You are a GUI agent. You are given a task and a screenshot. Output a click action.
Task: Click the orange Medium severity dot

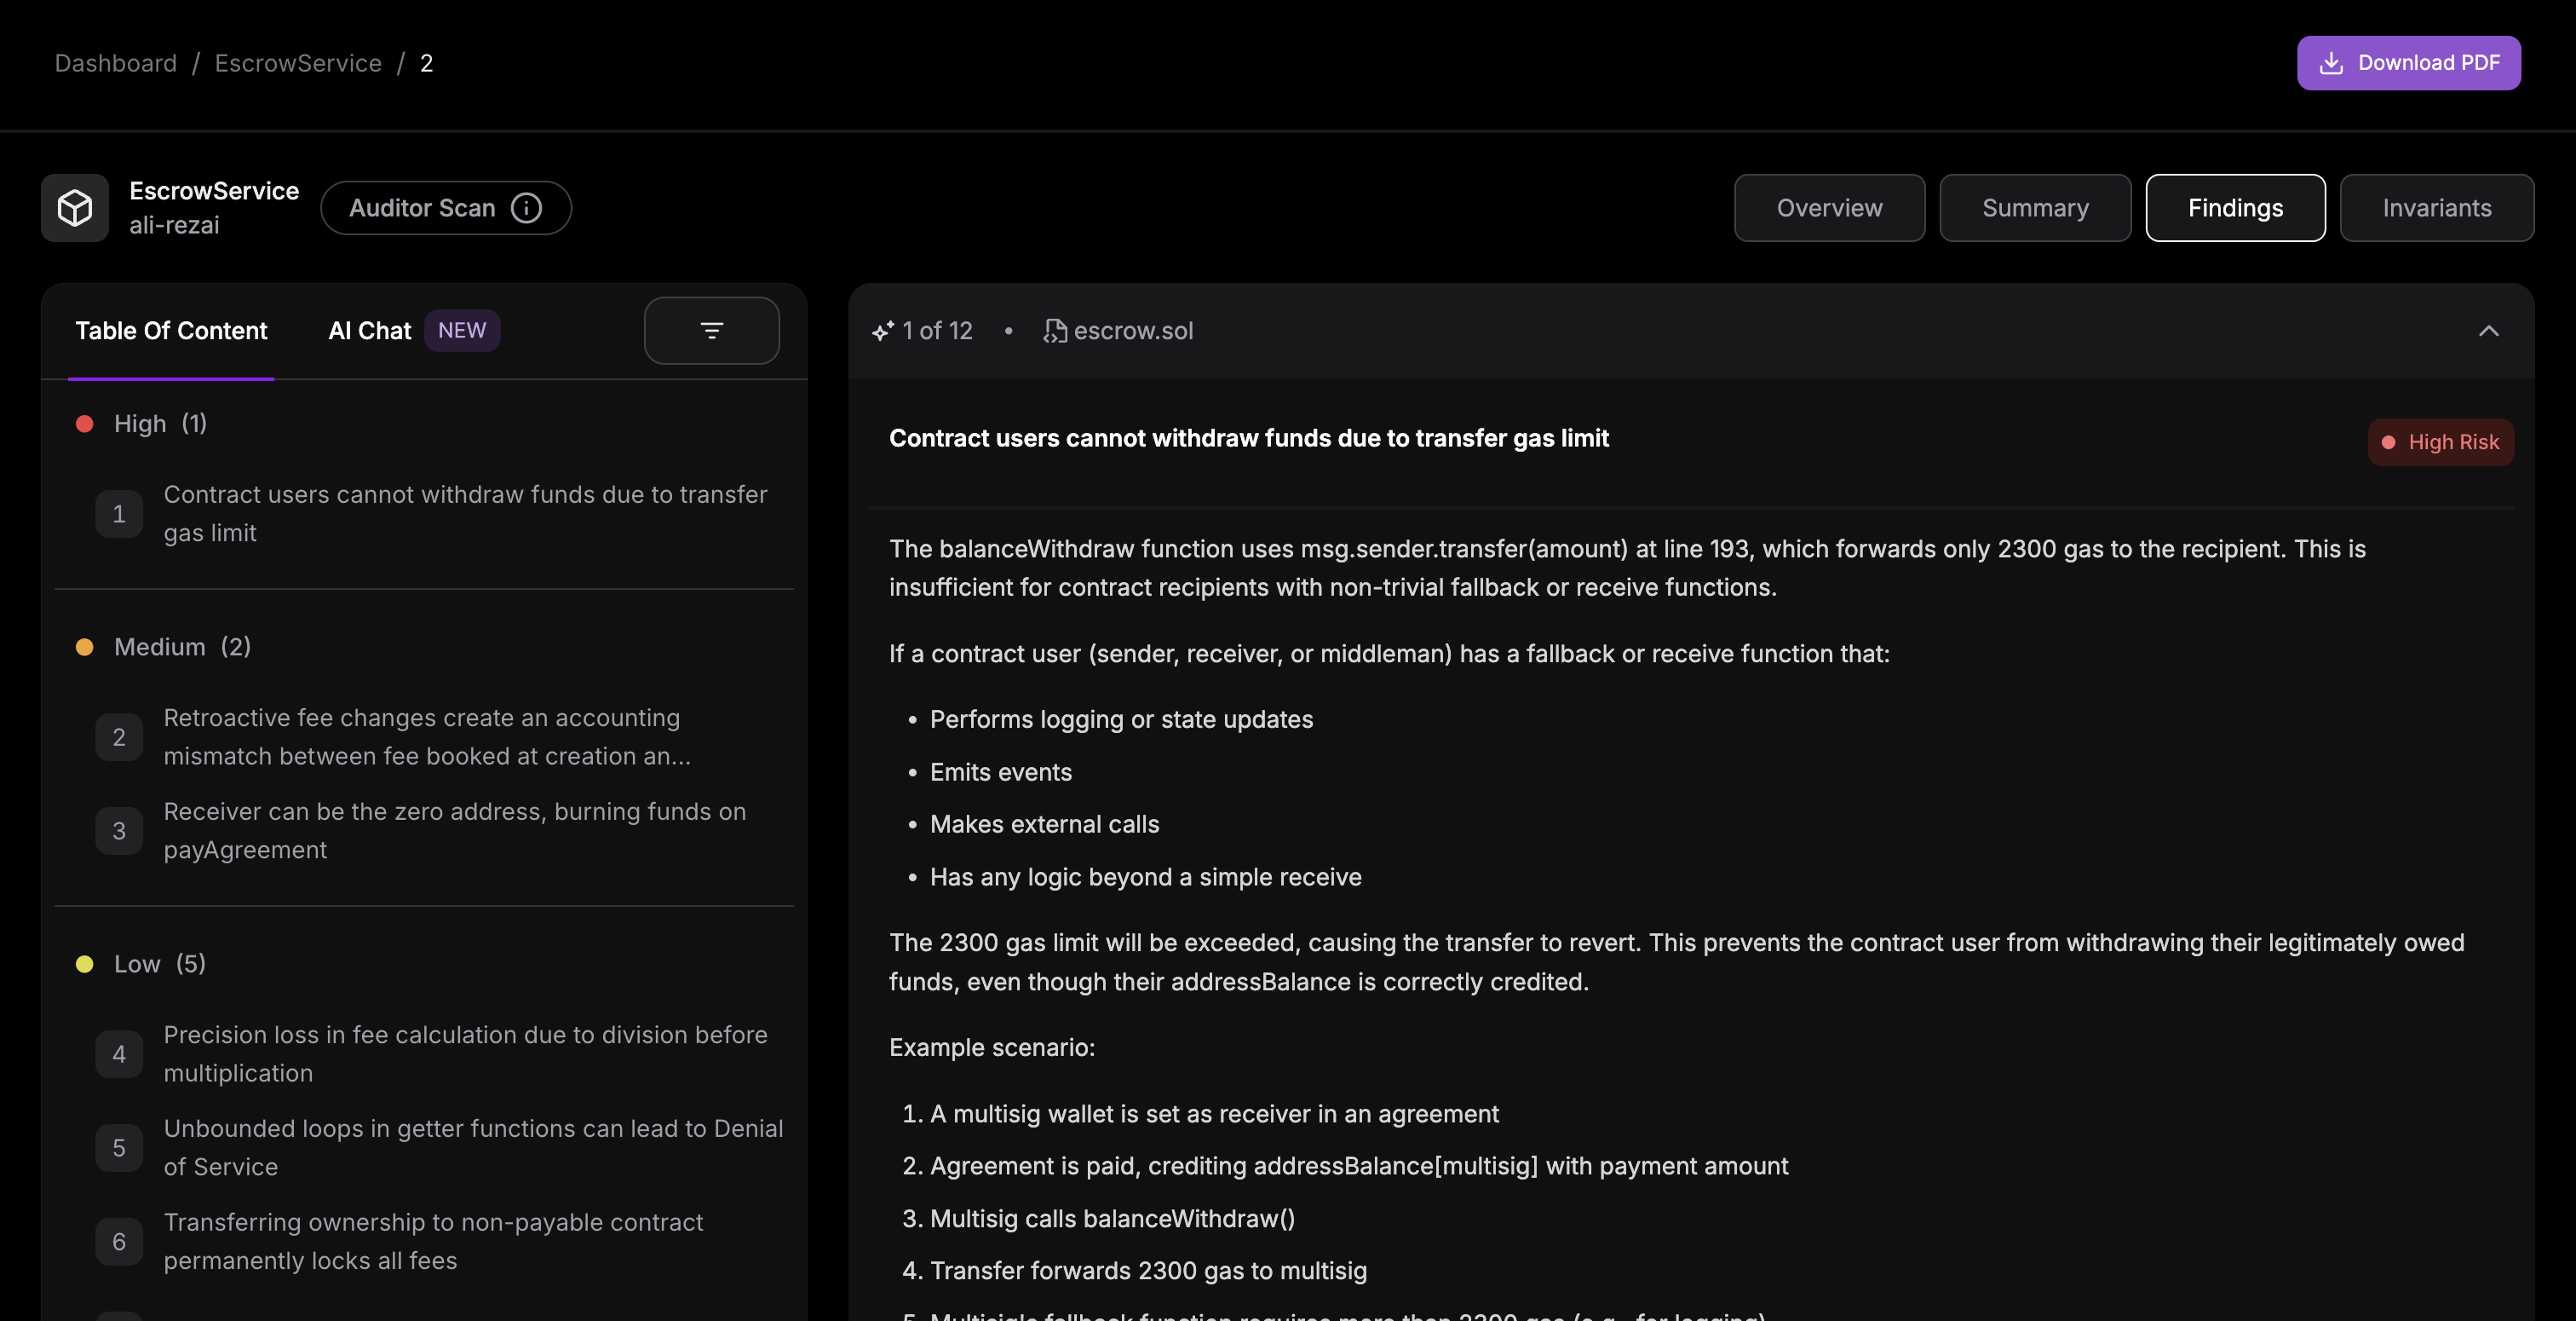tap(85, 648)
